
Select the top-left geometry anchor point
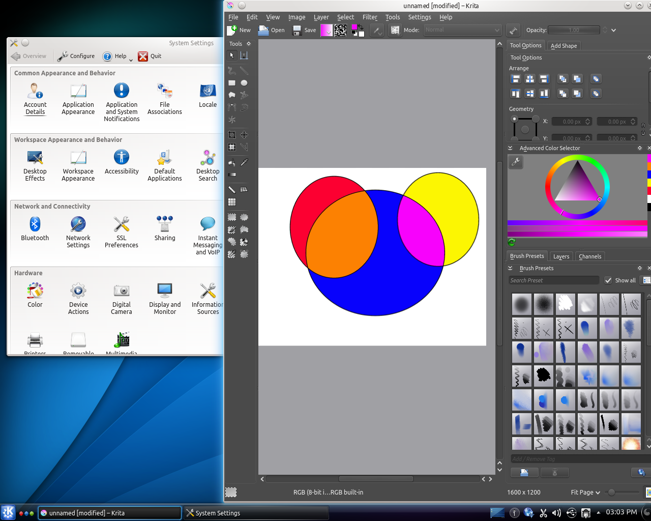(x=514, y=119)
